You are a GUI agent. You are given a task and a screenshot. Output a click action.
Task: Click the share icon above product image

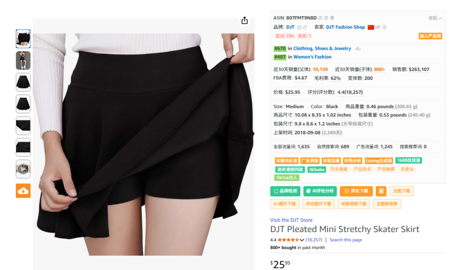[244, 20]
